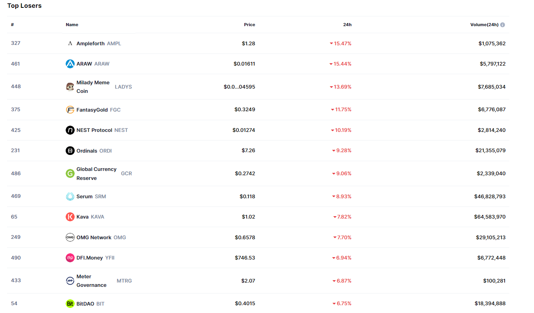
Task: Click the Ordinals ORDI logo icon
Action: 70,151
